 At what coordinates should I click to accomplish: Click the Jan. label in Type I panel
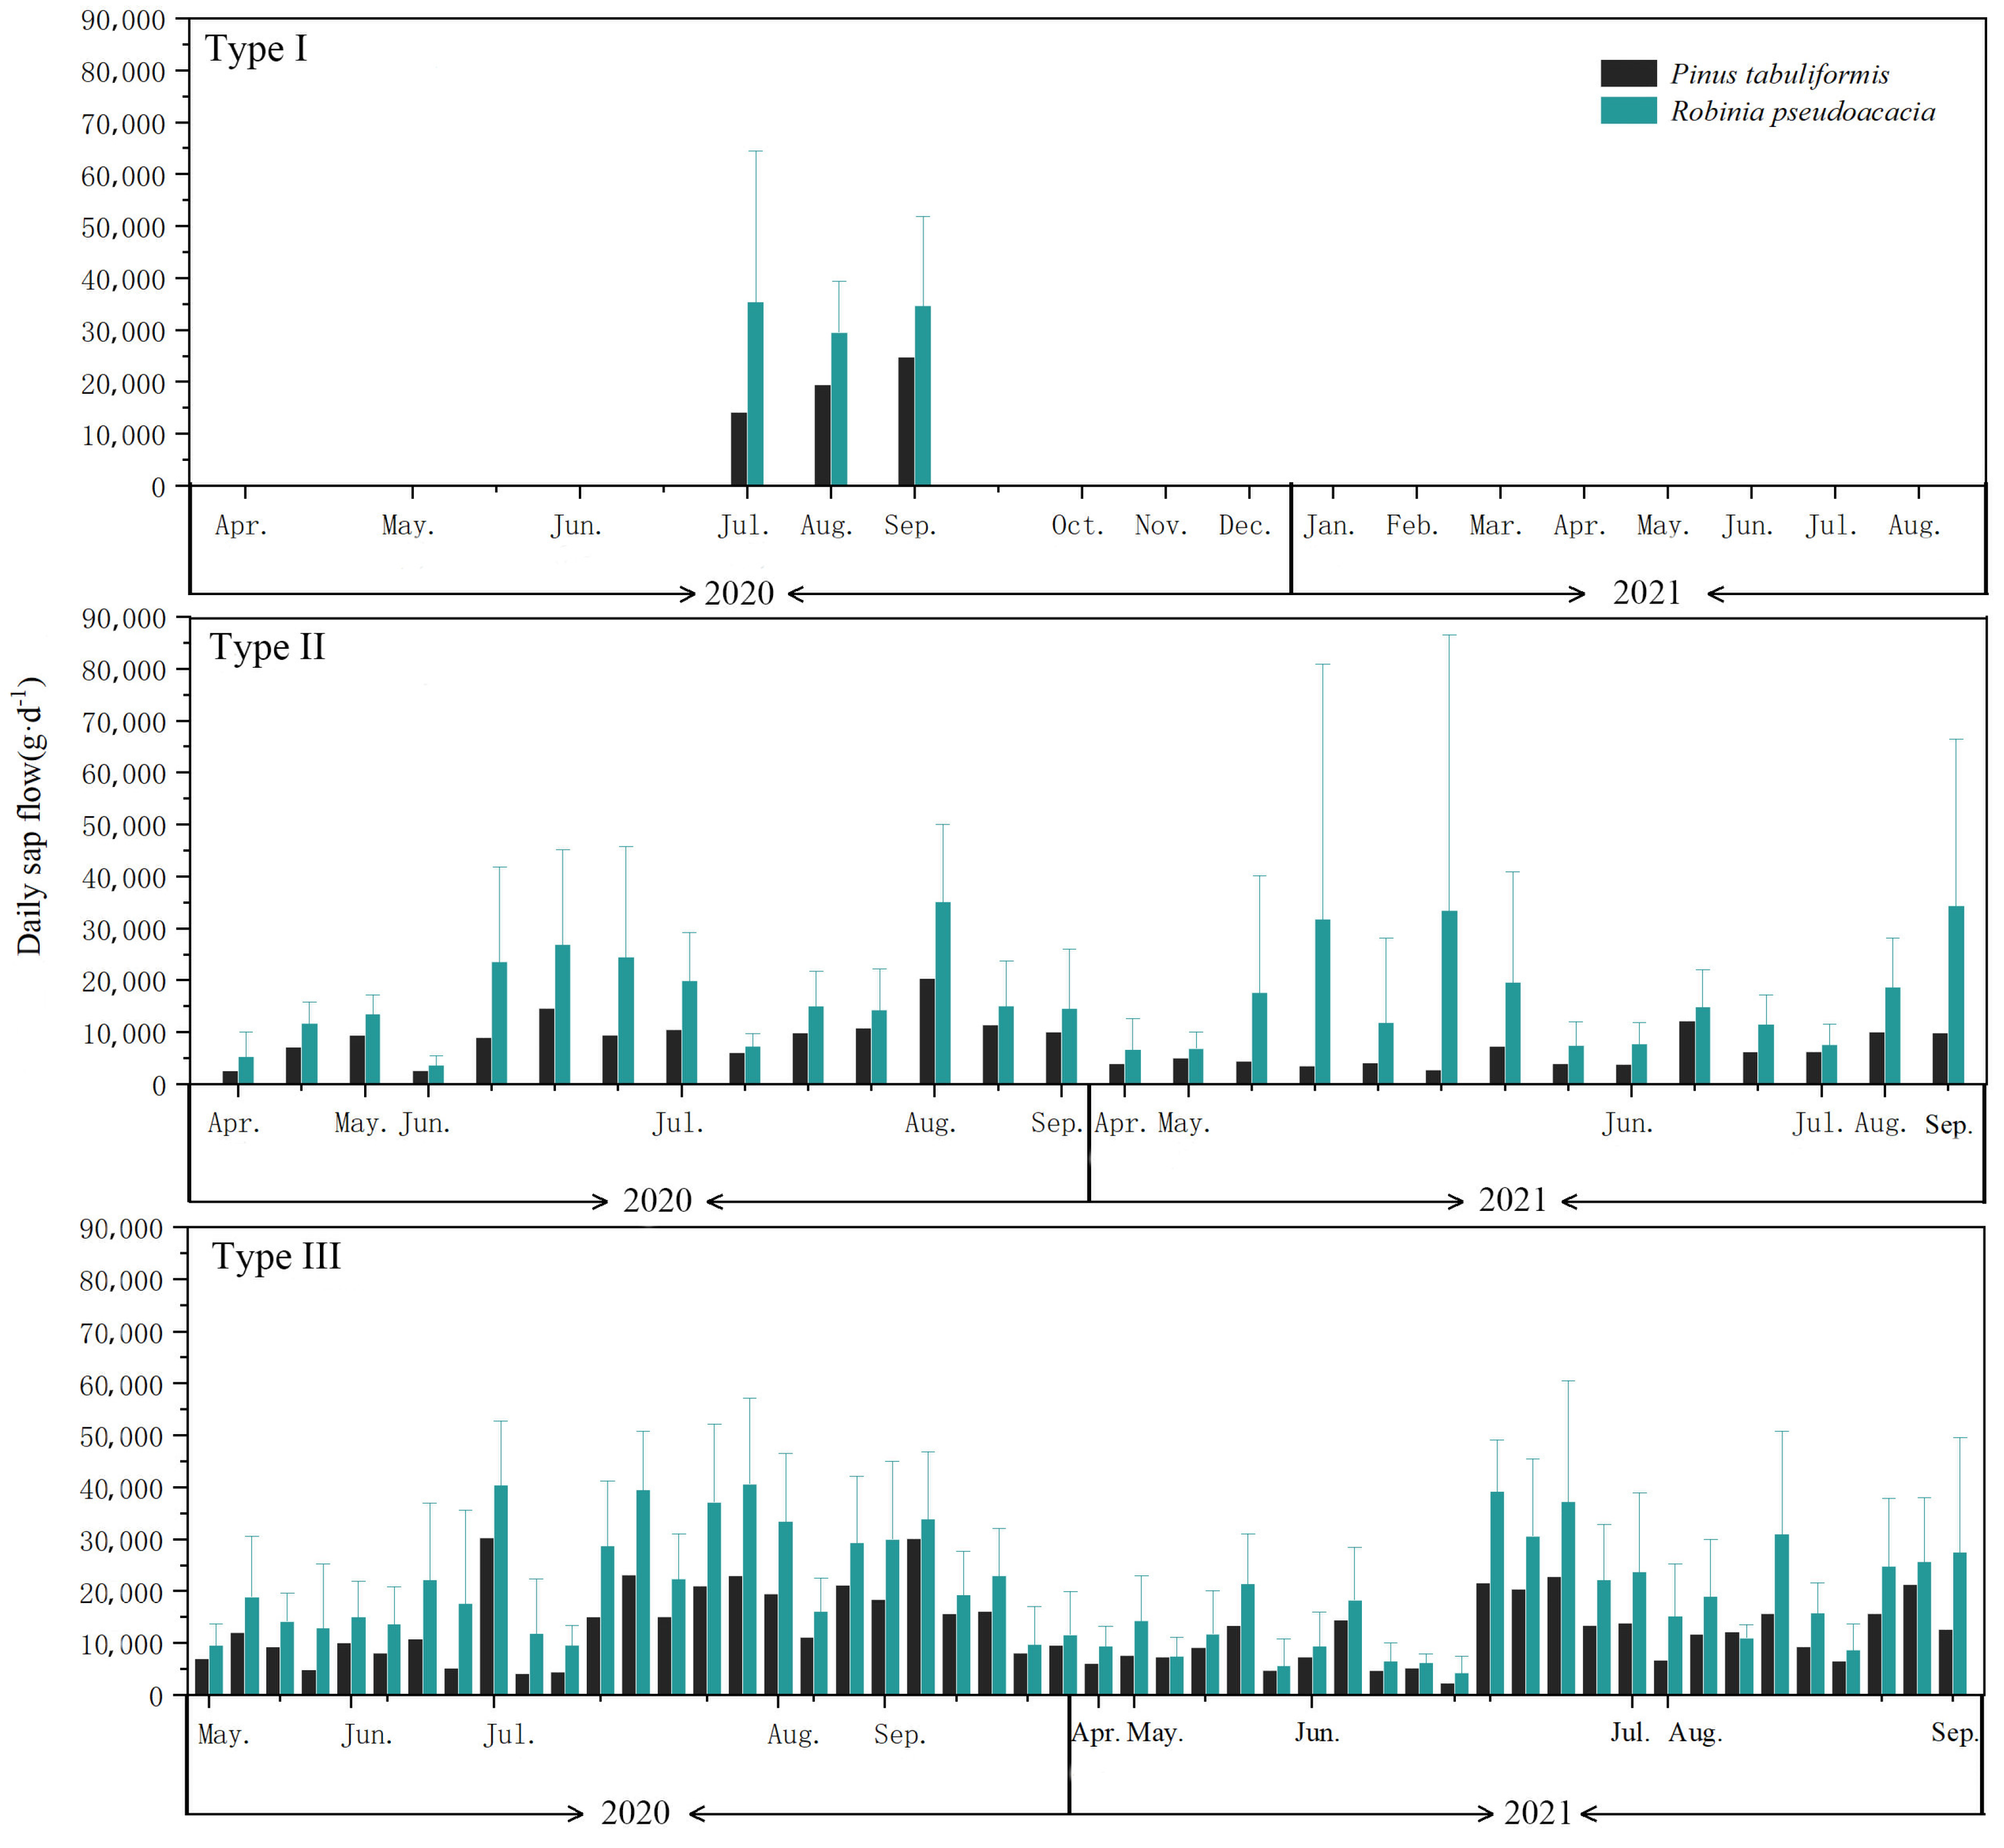tap(1328, 525)
